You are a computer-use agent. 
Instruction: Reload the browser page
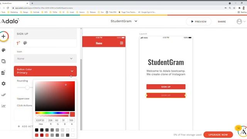pyautogui.click(x=8, y=8)
